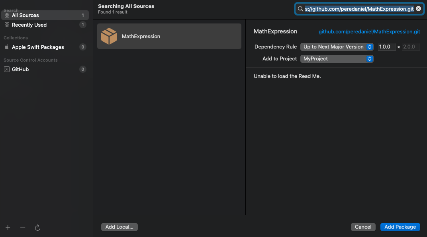427x237 pixels.
Task: Click the Add Package button
Action: 400,227
